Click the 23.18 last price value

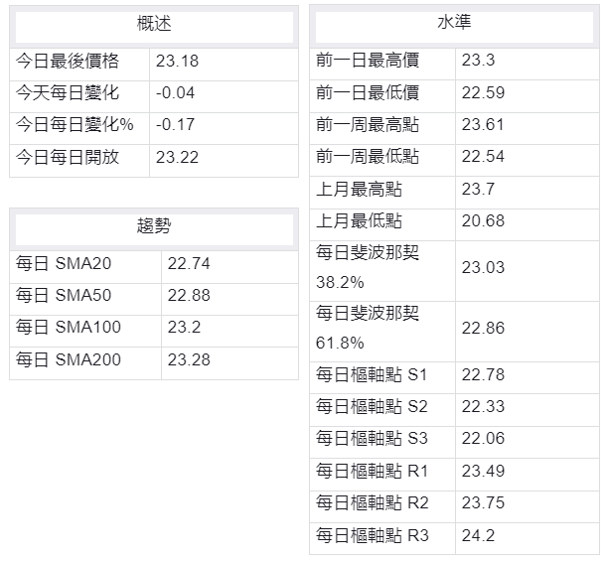click(178, 62)
